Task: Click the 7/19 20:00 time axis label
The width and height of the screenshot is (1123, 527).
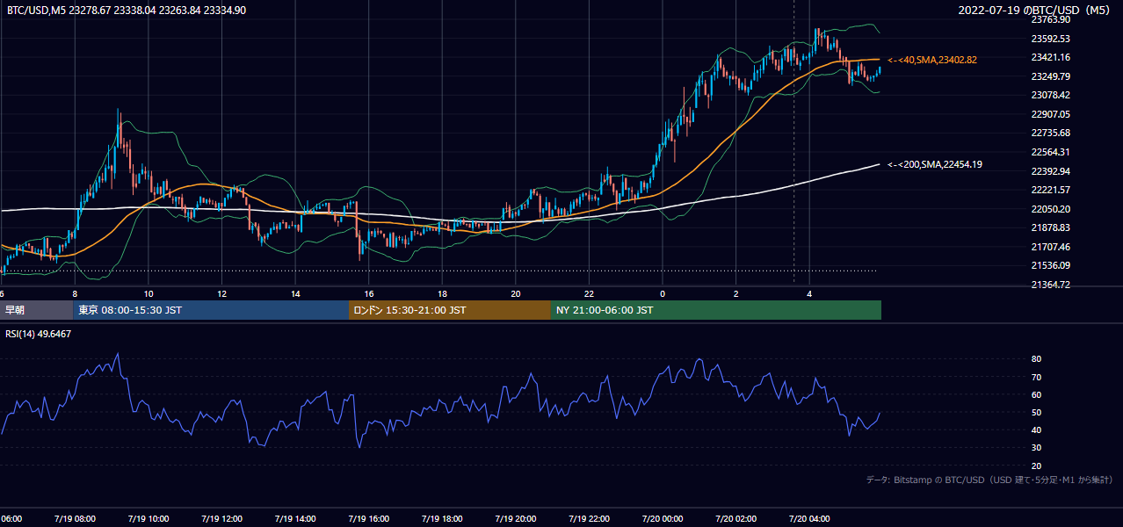Action: tap(516, 519)
